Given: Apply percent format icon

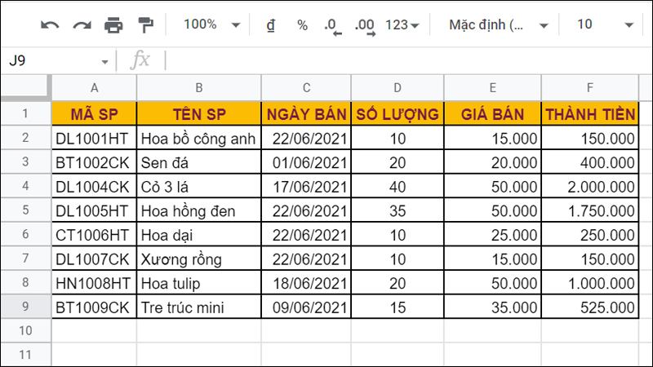Looking at the screenshot, I should (x=302, y=25).
